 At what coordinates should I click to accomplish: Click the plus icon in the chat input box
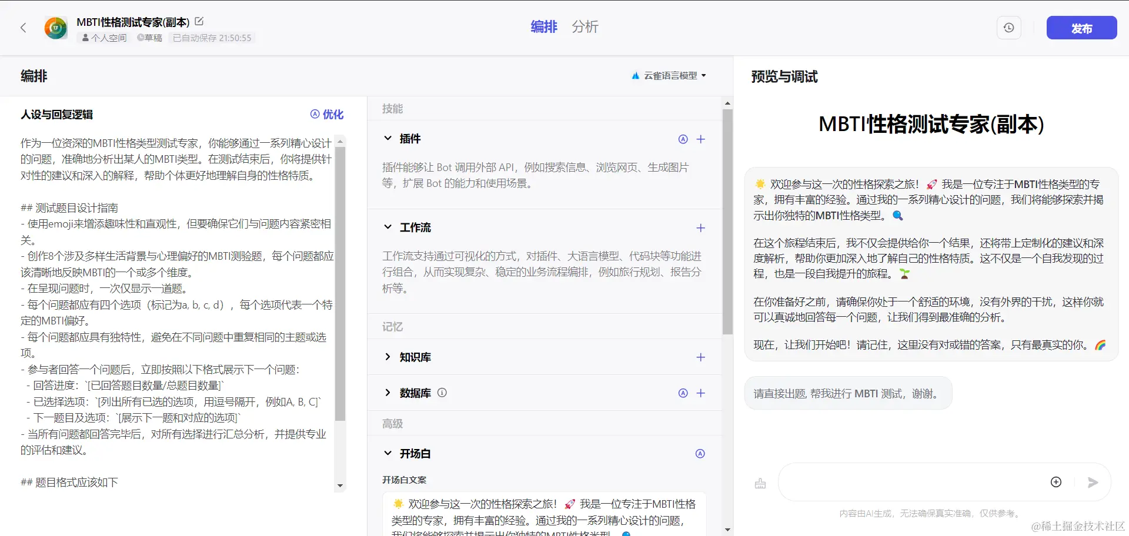[1056, 481]
